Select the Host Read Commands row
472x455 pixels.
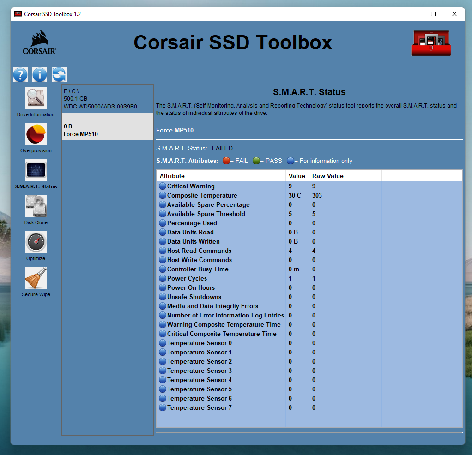click(x=309, y=251)
